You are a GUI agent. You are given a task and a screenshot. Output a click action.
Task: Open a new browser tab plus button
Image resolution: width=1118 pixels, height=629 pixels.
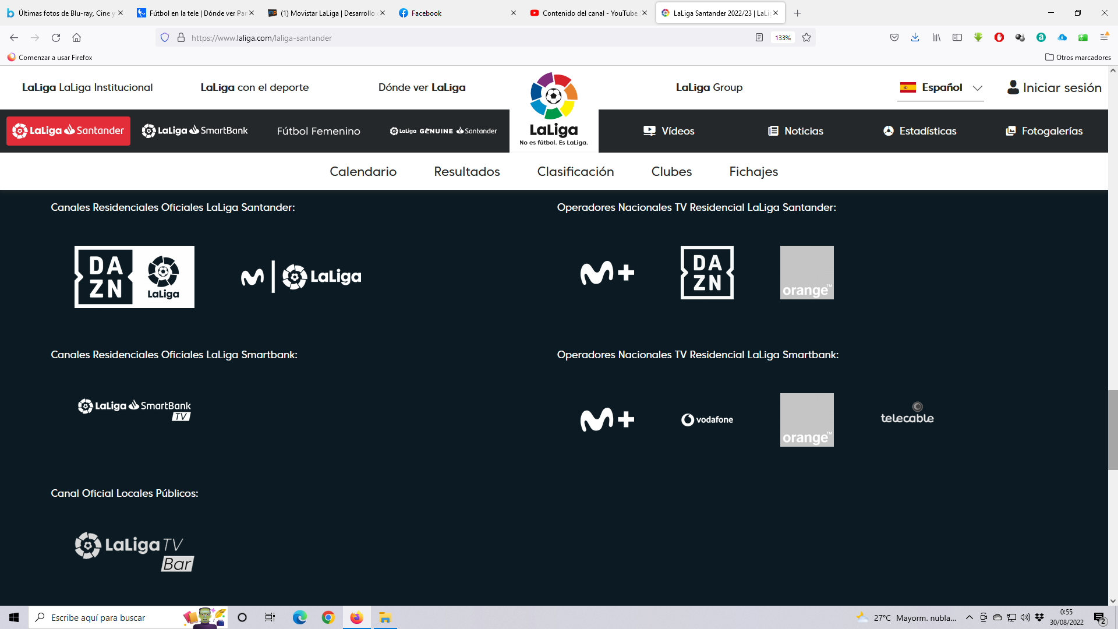click(x=798, y=13)
